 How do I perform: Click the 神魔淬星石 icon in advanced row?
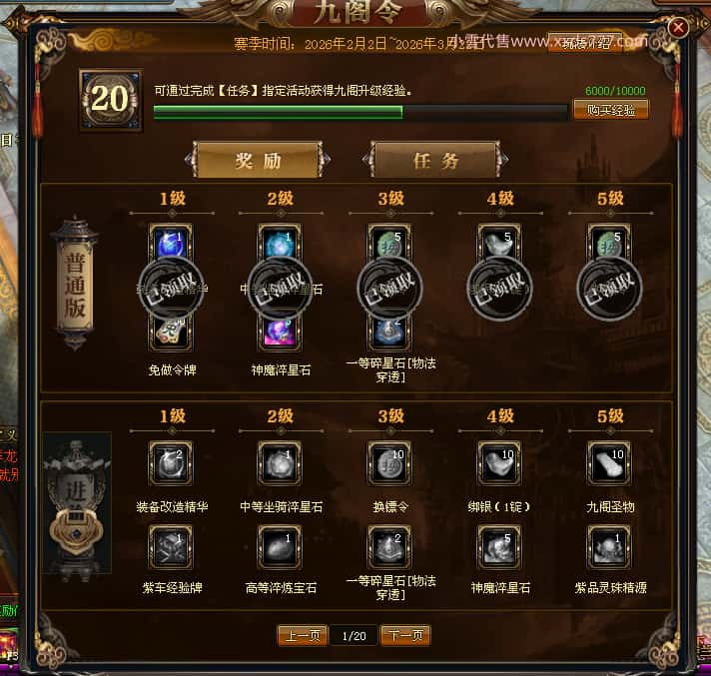click(x=499, y=547)
